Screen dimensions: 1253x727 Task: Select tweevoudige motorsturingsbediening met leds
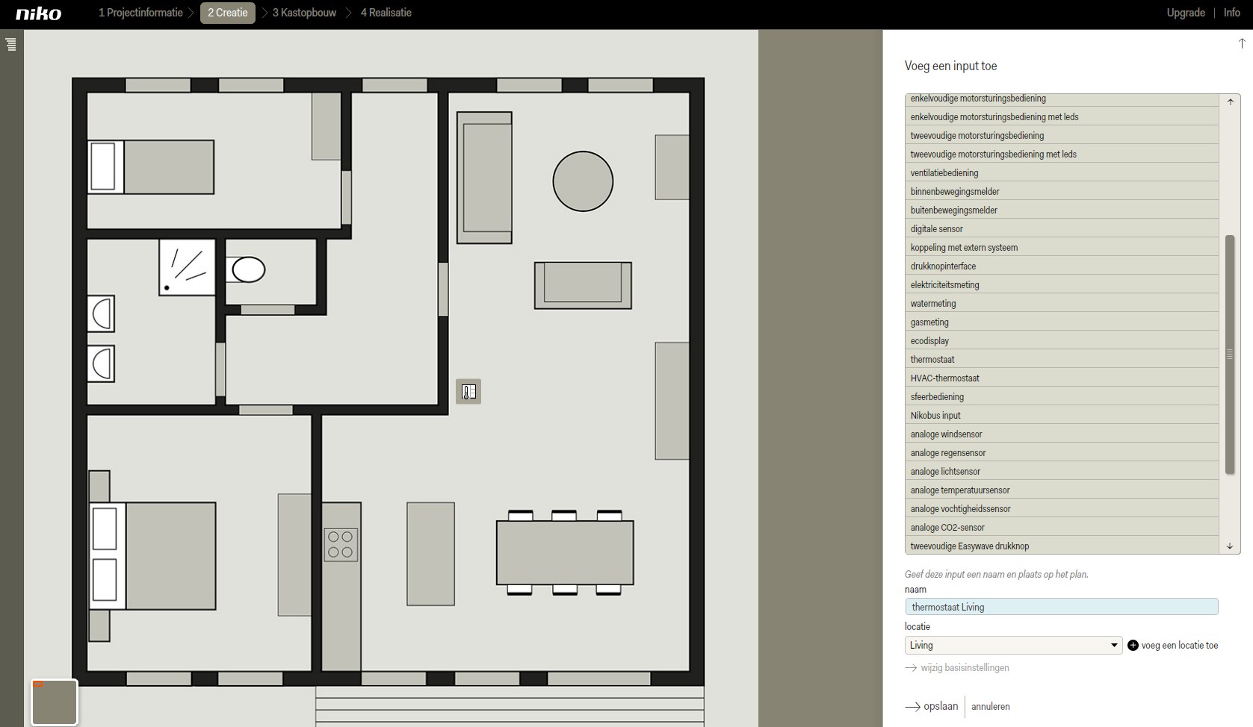click(1062, 155)
